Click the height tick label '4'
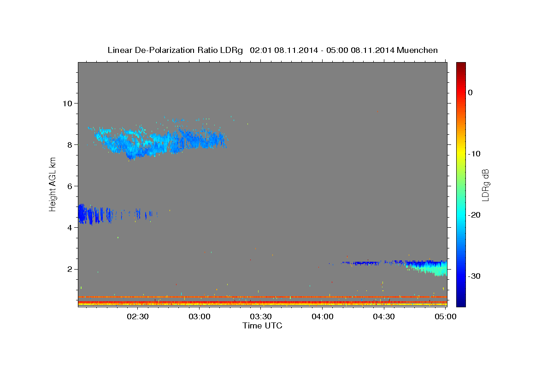553x368 pixels. pos(69,228)
